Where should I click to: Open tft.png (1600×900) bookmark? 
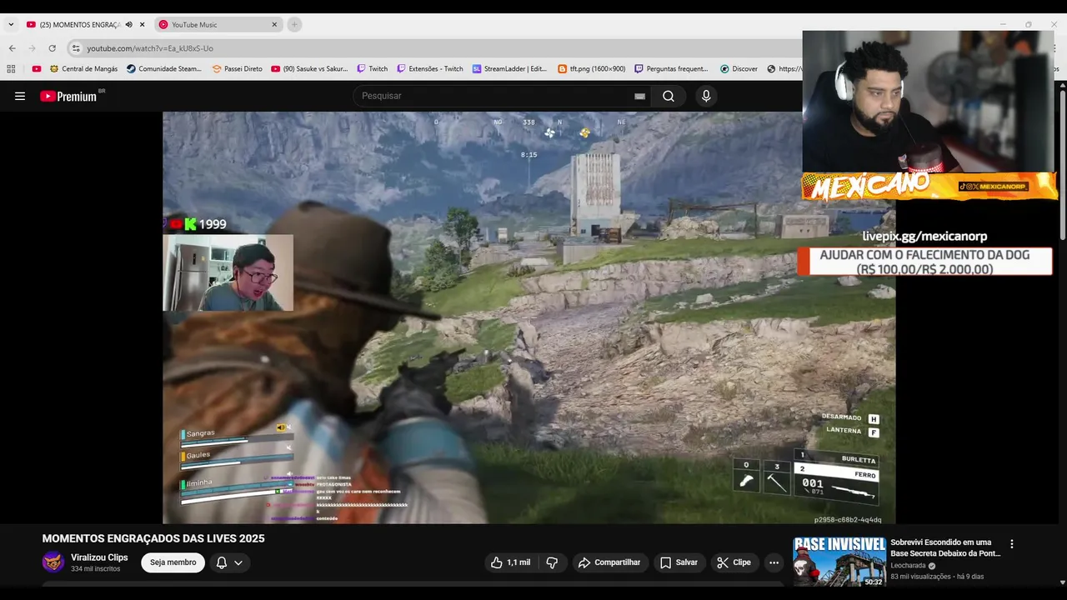click(592, 69)
